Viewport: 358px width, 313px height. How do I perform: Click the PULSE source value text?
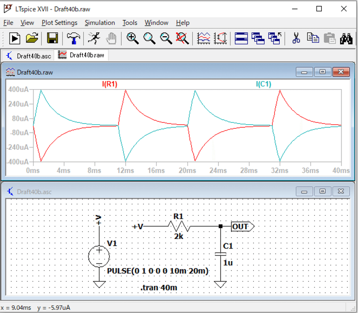tap(158, 271)
